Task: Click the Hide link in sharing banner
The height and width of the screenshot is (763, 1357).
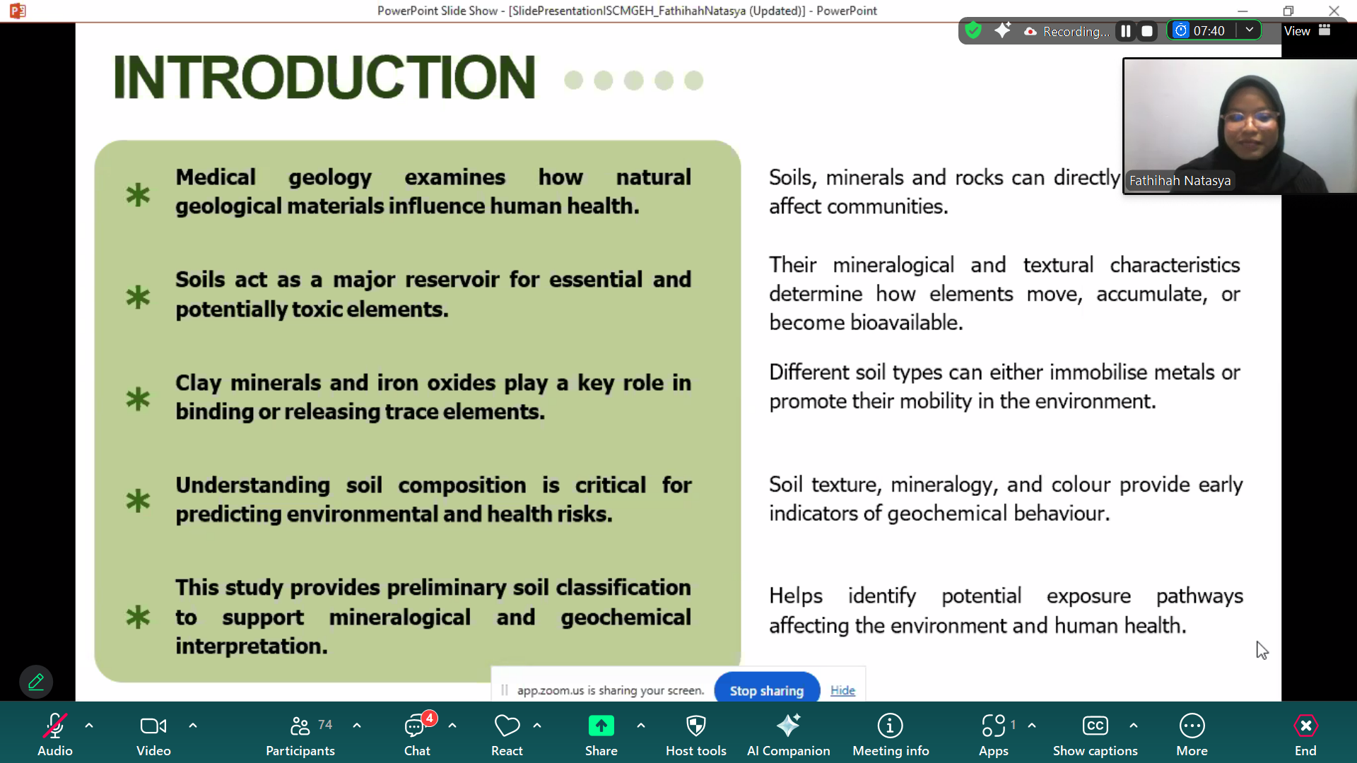Action: [842, 690]
